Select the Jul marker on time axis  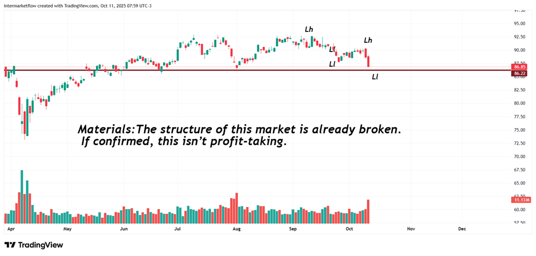(177, 229)
